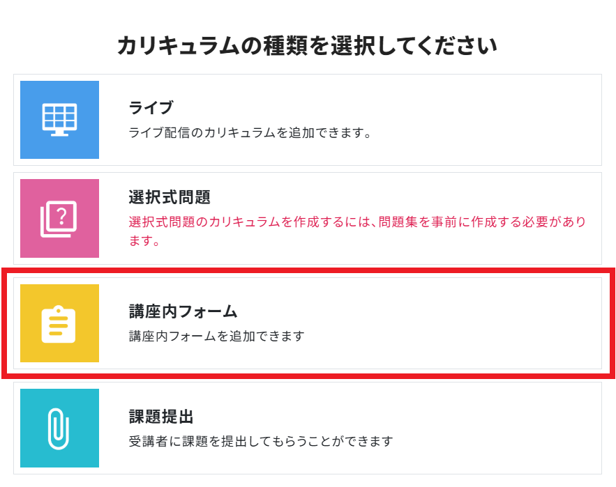
Task: Select the 選択式問題 curriculum title
Action: point(170,197)
